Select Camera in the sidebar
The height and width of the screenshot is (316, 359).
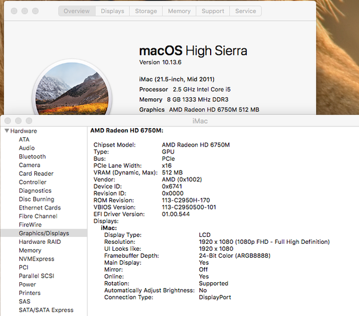30,165
